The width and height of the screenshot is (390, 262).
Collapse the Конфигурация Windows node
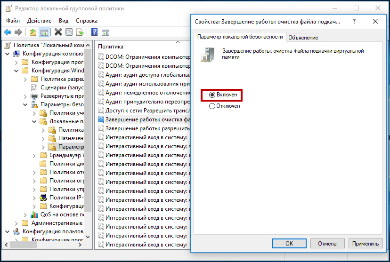(x=16, y=71)
